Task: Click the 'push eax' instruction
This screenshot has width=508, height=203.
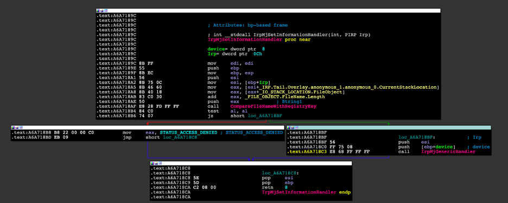Action: pos(224,102)
